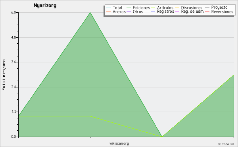The height and width of the screenshot is (147, 238).
Task: Click the Nyarizorg chart title
Action: pos(45,6)
